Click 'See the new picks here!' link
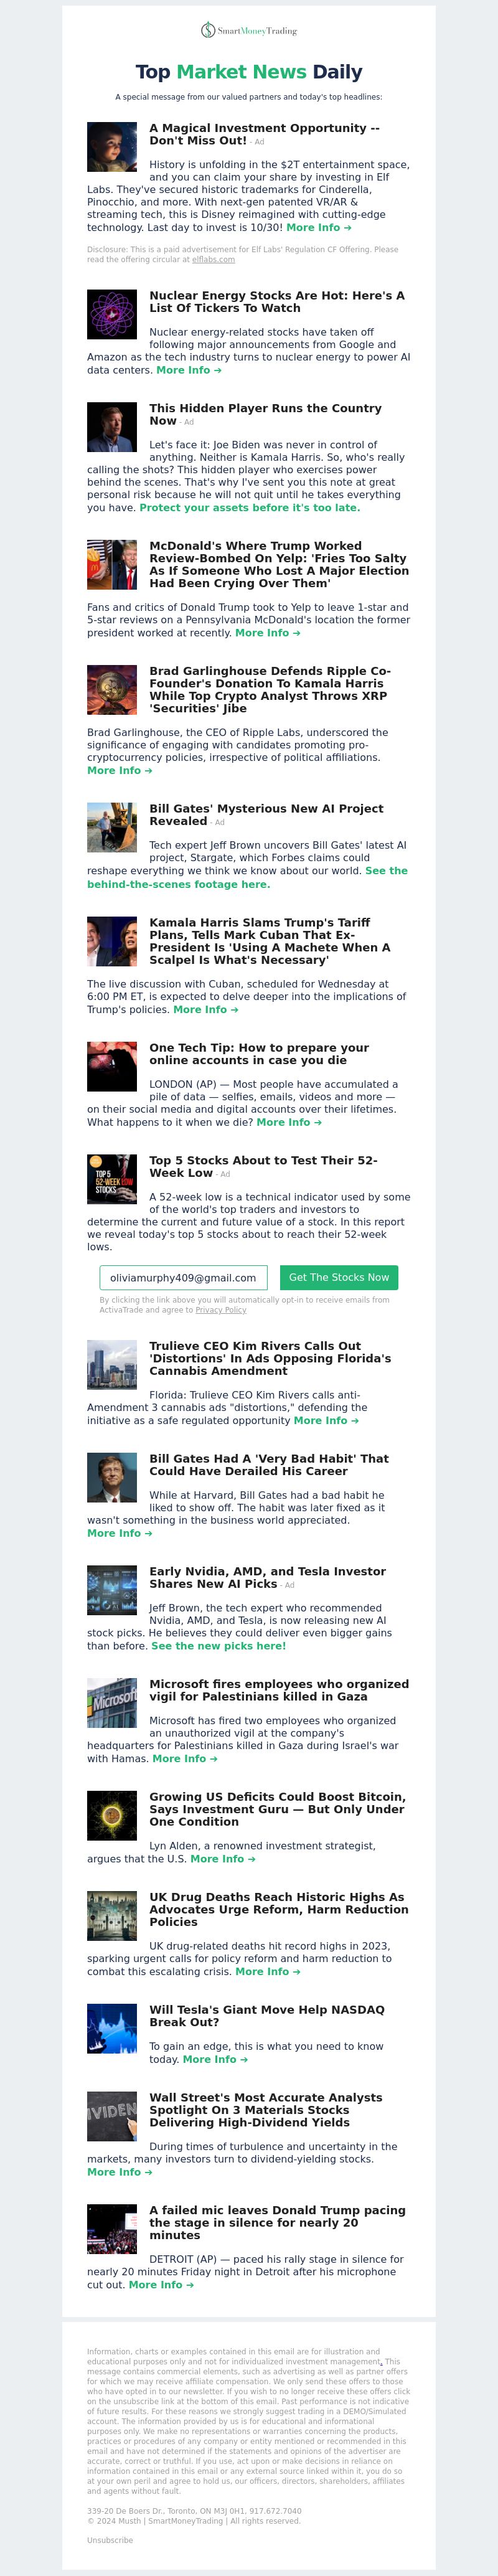Viewport: 498px width, 2576px height. click(219, 1646)
